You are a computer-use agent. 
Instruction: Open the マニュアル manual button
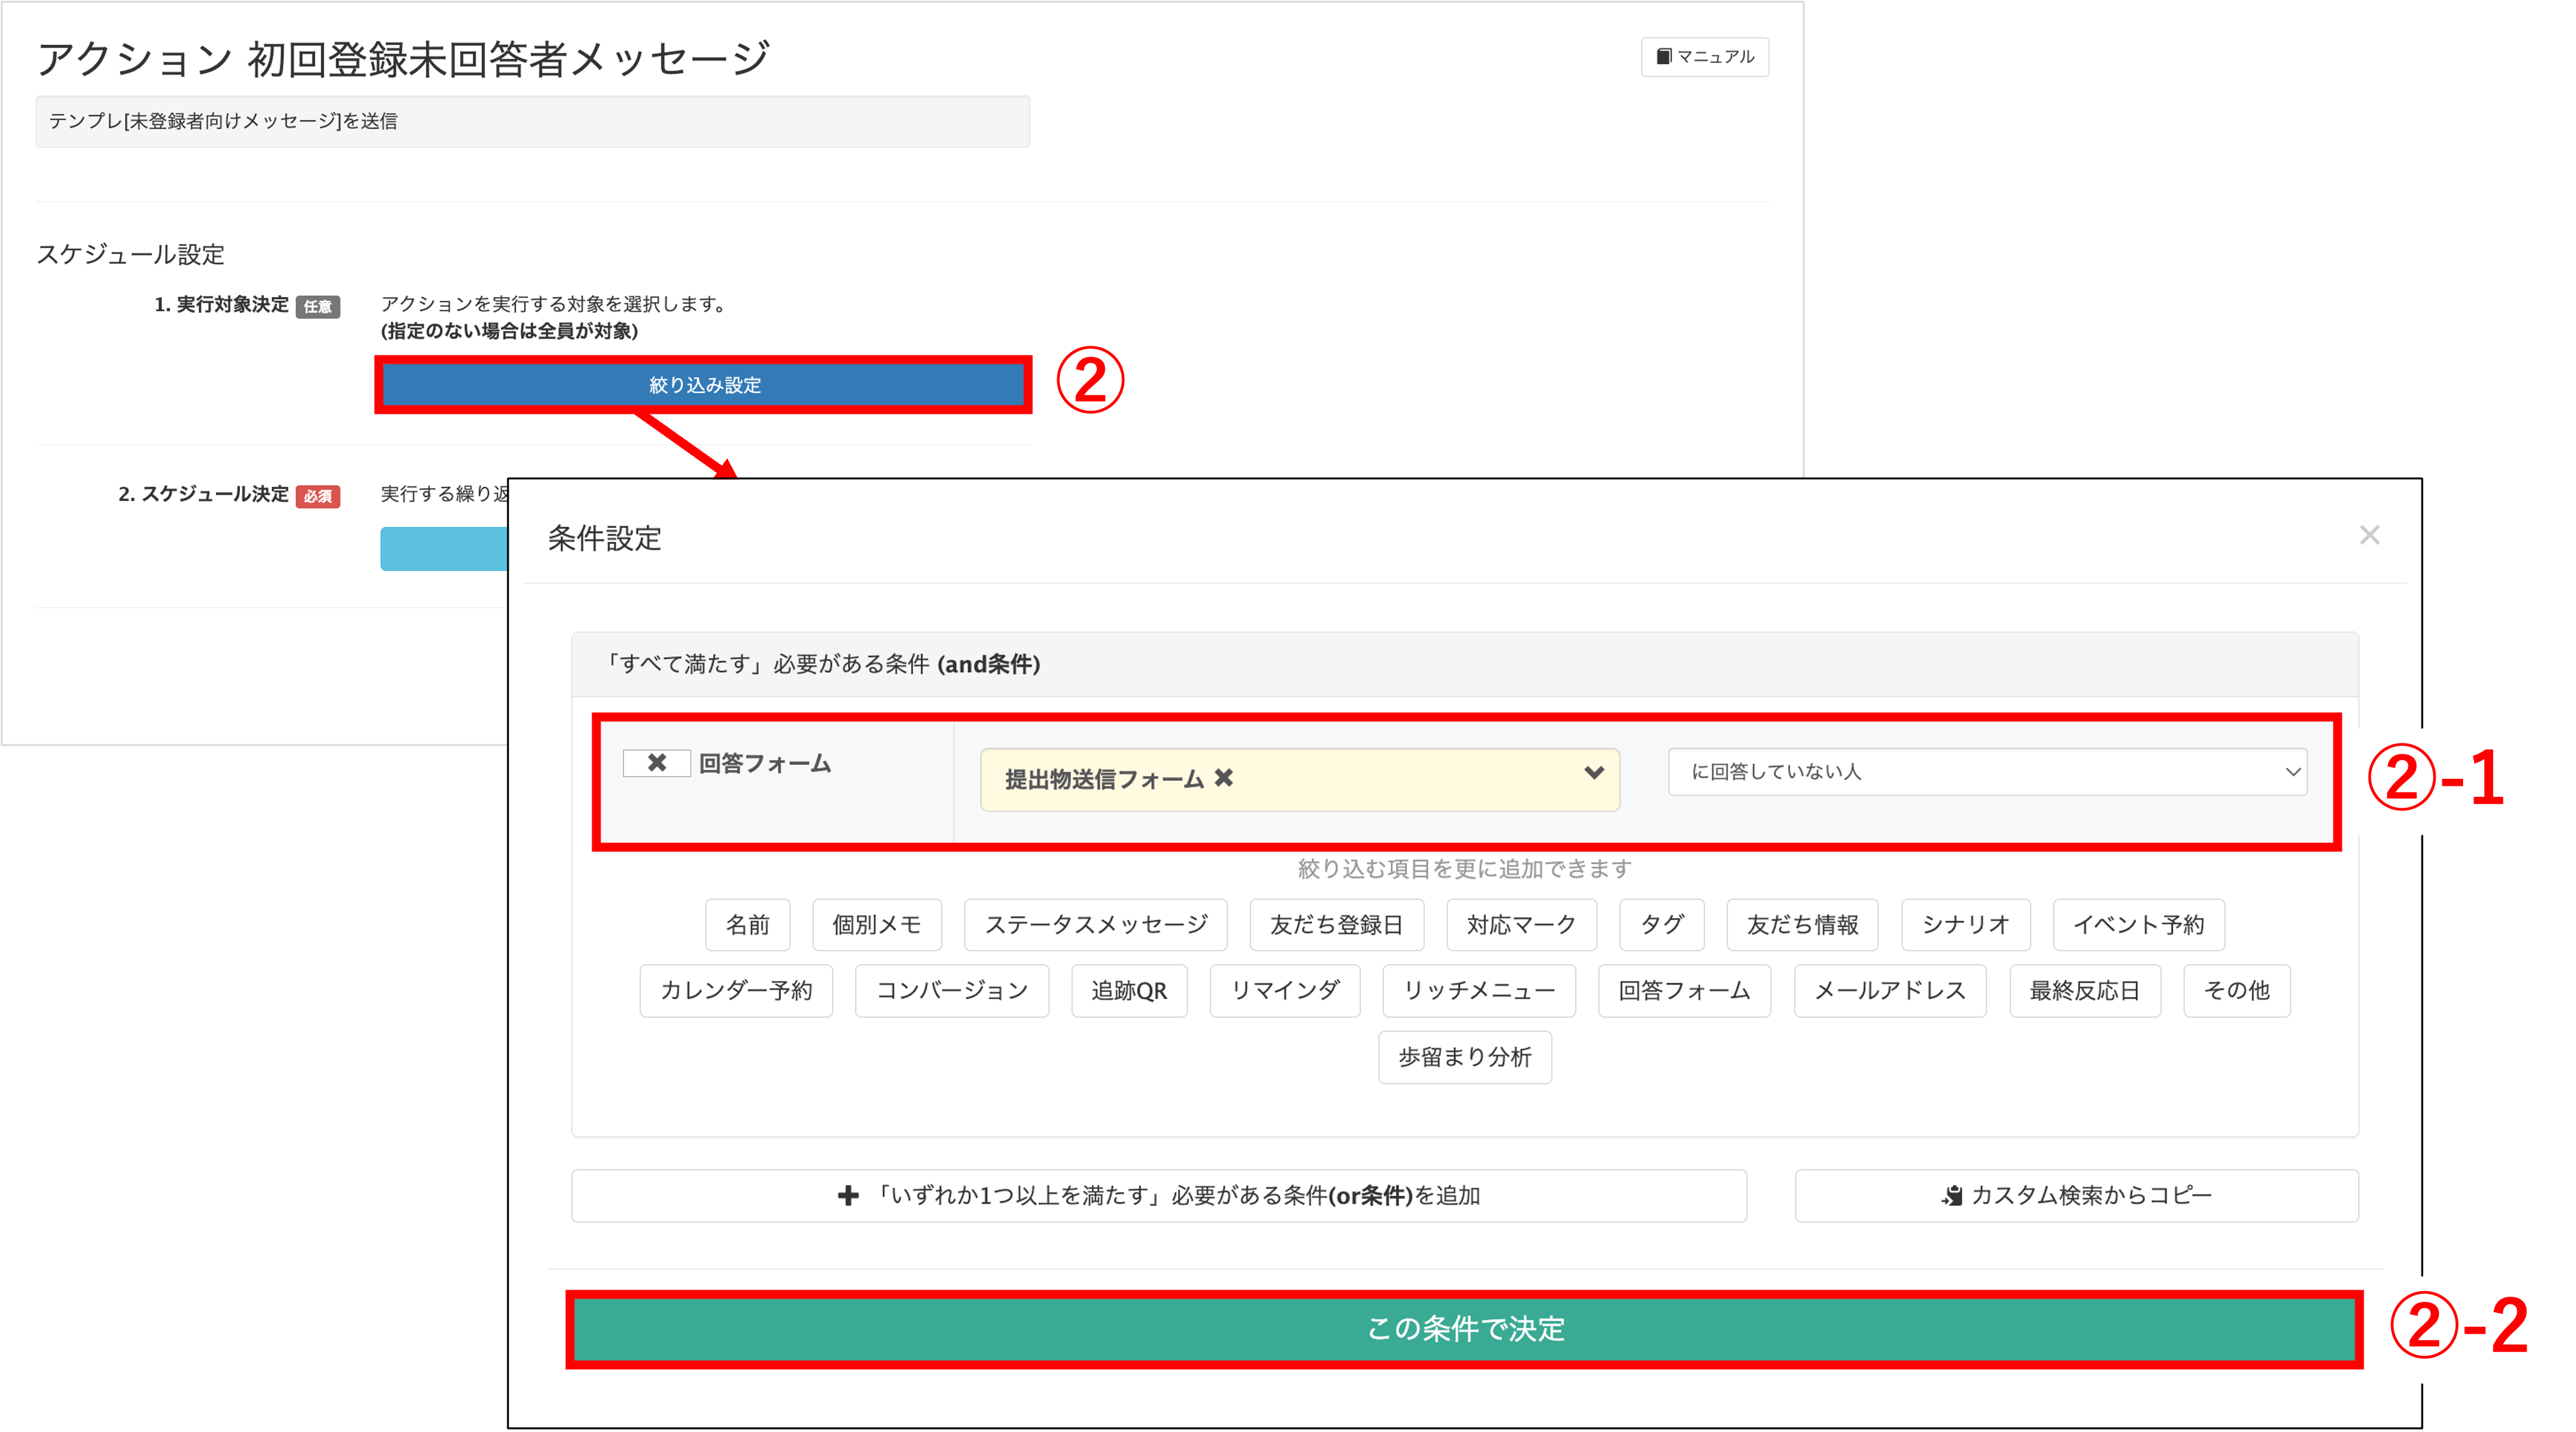click(x=1704, y=57)
